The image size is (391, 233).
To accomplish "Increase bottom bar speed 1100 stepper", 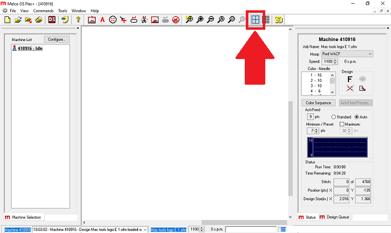I will pyautogui.click(x=202, y=228).
